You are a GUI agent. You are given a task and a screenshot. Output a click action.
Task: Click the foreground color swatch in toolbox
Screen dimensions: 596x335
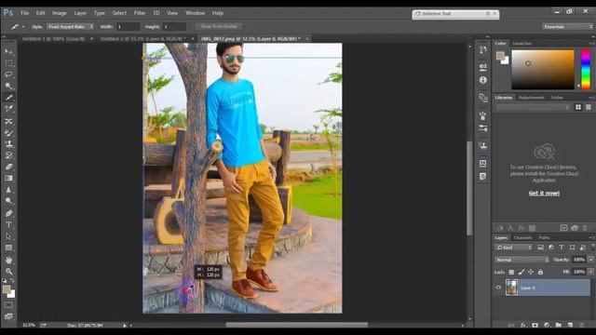(x=7, y=289)
